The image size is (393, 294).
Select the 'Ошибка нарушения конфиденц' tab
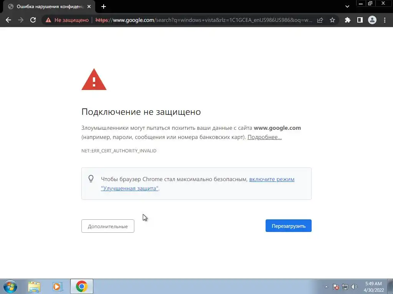[x=49, y=7]
